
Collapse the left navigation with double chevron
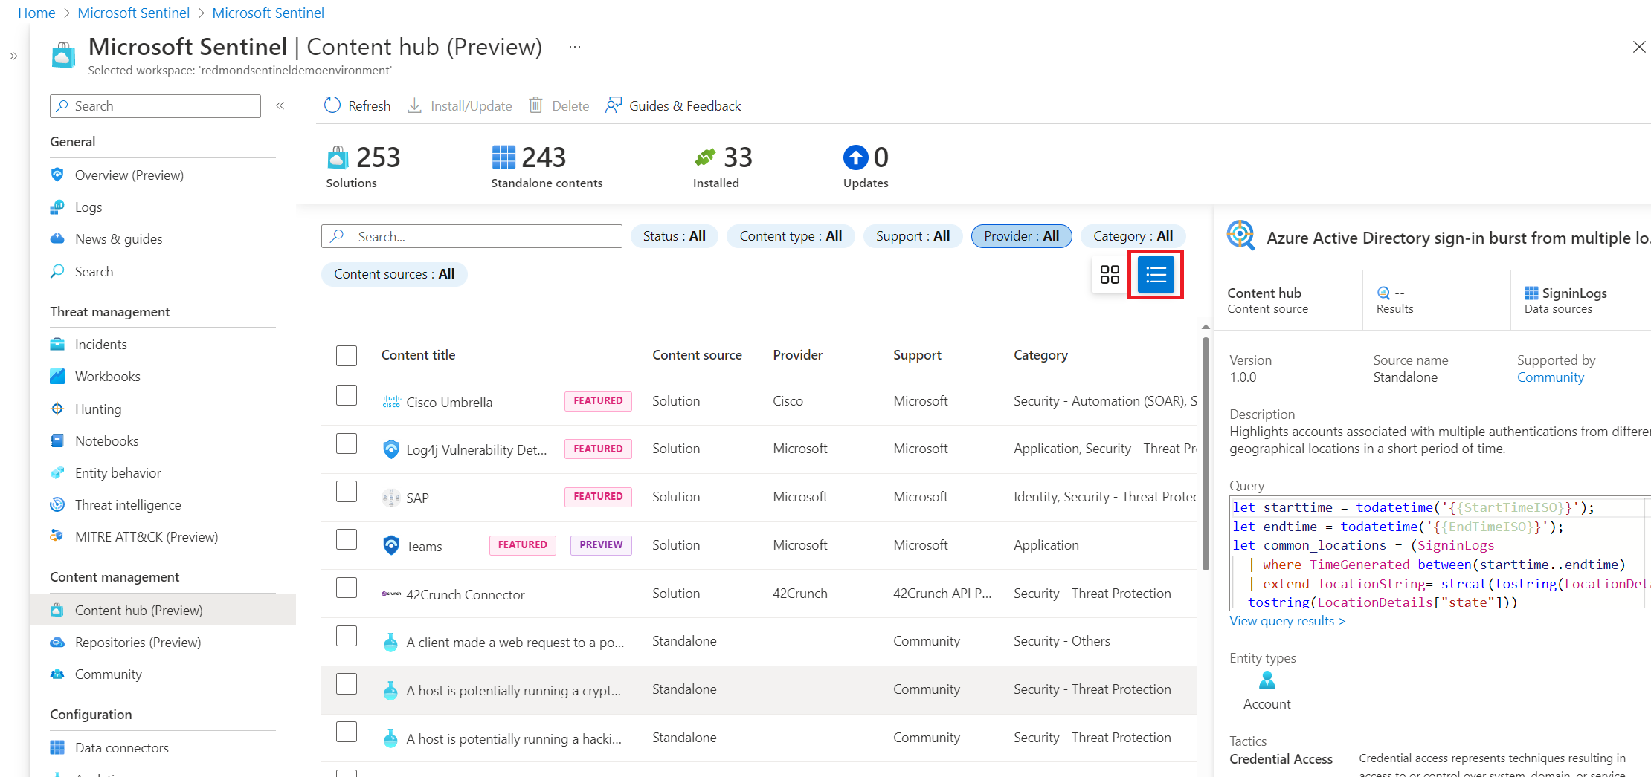[280, 105]
